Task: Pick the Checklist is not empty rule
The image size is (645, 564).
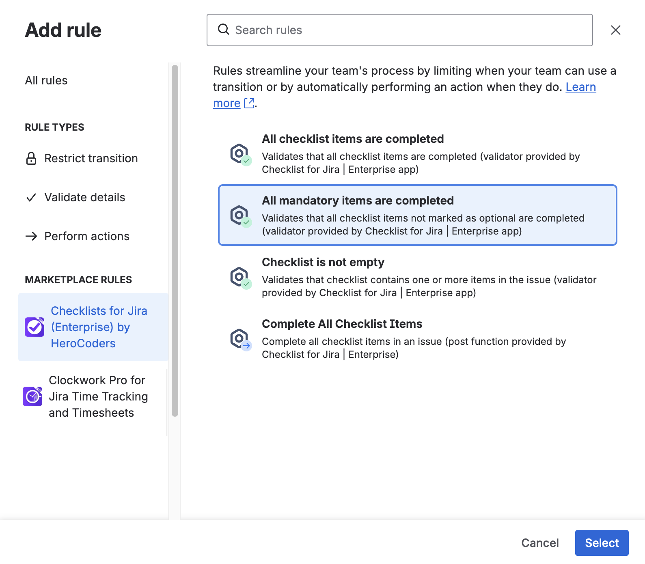Action: click(417, 278)
